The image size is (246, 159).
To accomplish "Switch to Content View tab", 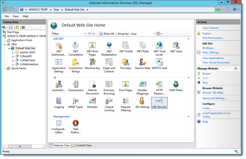I will pos(82,145).
